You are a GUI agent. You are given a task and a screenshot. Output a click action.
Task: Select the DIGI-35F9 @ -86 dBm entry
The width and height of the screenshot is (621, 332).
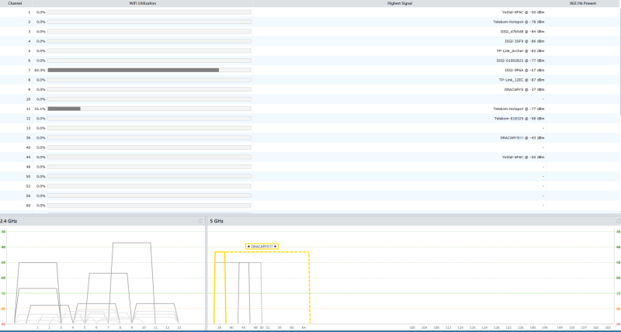pos(525,41)
